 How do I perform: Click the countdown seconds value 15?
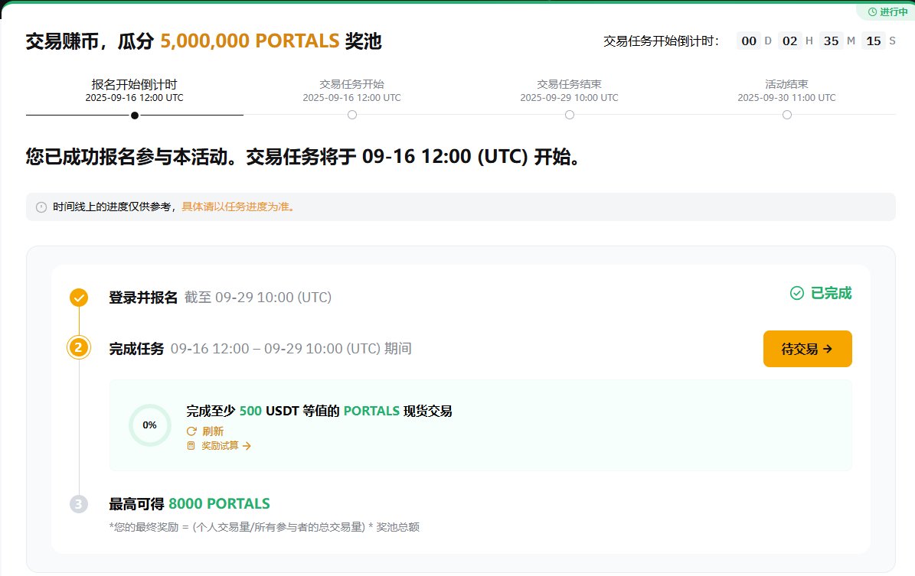pos(873,41)
